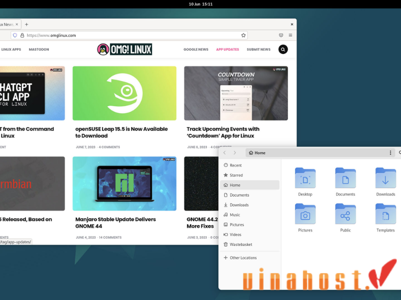This screenshot has height=300, width=401.
Task: Click the Save to Pocket icon
Action: pyautogui.click(x=281, y=35)
